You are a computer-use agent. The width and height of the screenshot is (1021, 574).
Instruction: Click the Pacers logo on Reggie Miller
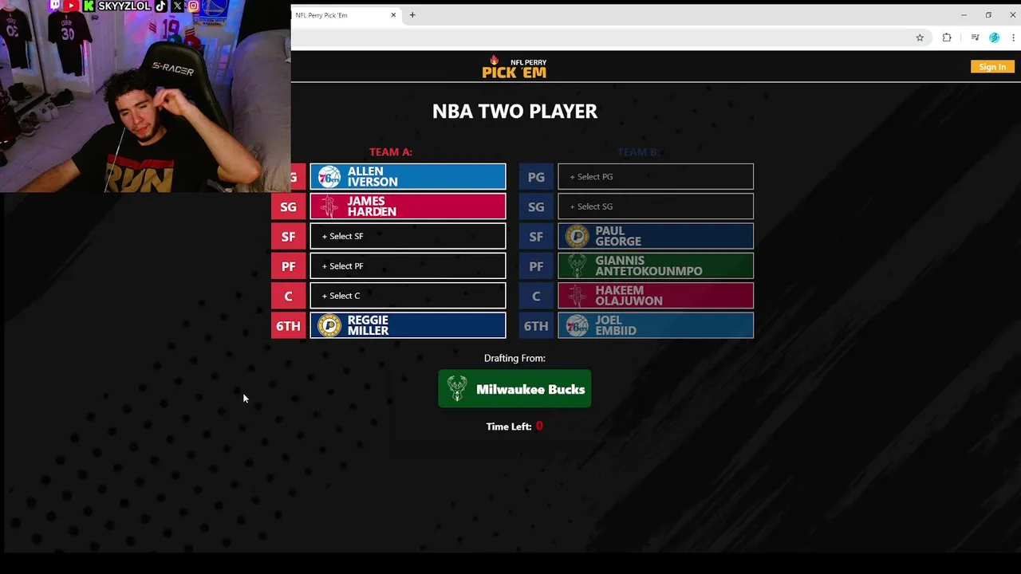[x=329, y=325]
